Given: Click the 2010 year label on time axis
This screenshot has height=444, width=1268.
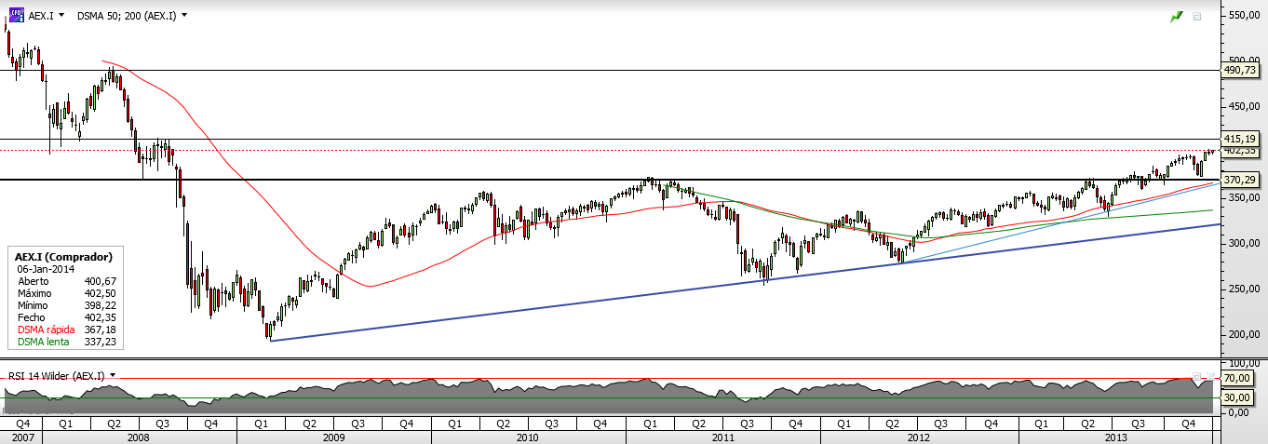Looking at the screenshot, I should [x=528, y=437].
